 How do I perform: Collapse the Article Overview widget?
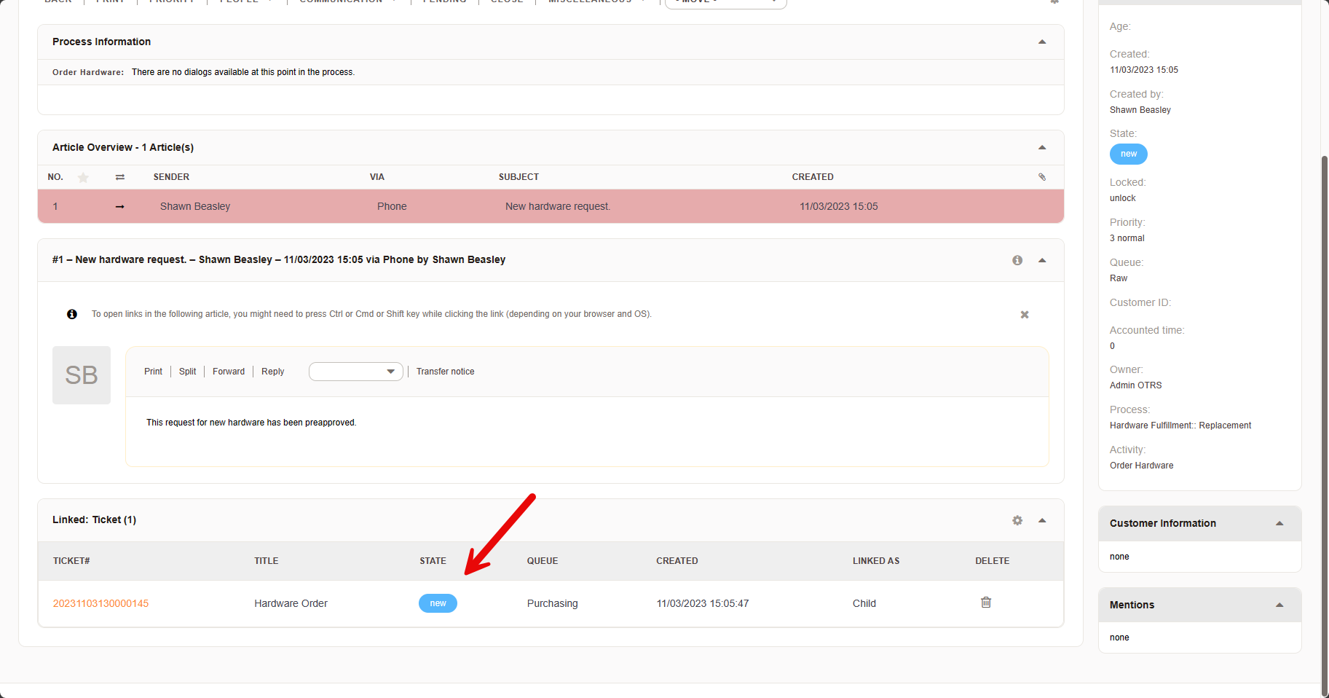coord(1042,148)
